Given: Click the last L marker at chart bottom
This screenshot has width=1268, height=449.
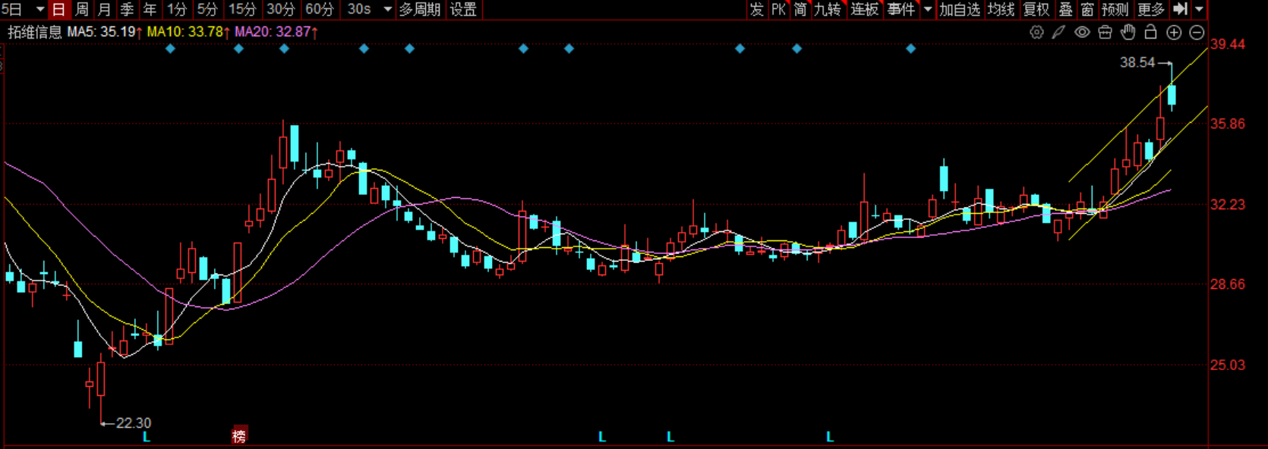Looking at the screenshot, I should 830,437.
